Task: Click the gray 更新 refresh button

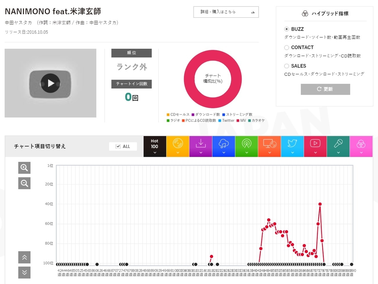Action: point(325,89)
